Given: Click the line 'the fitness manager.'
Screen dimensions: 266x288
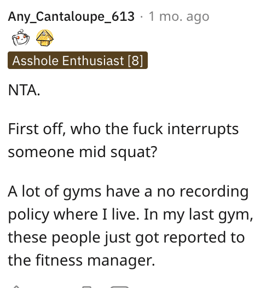Looking at the screenshot, I should tap(82, 261).
